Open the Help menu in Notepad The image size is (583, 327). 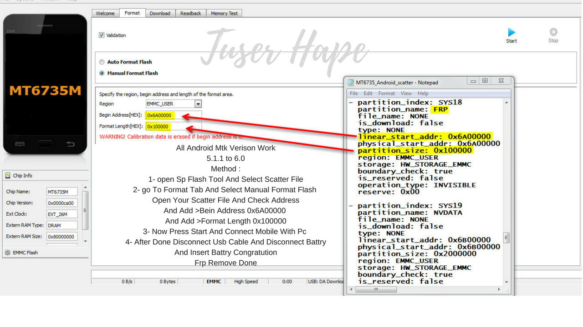tap(423, 93)
